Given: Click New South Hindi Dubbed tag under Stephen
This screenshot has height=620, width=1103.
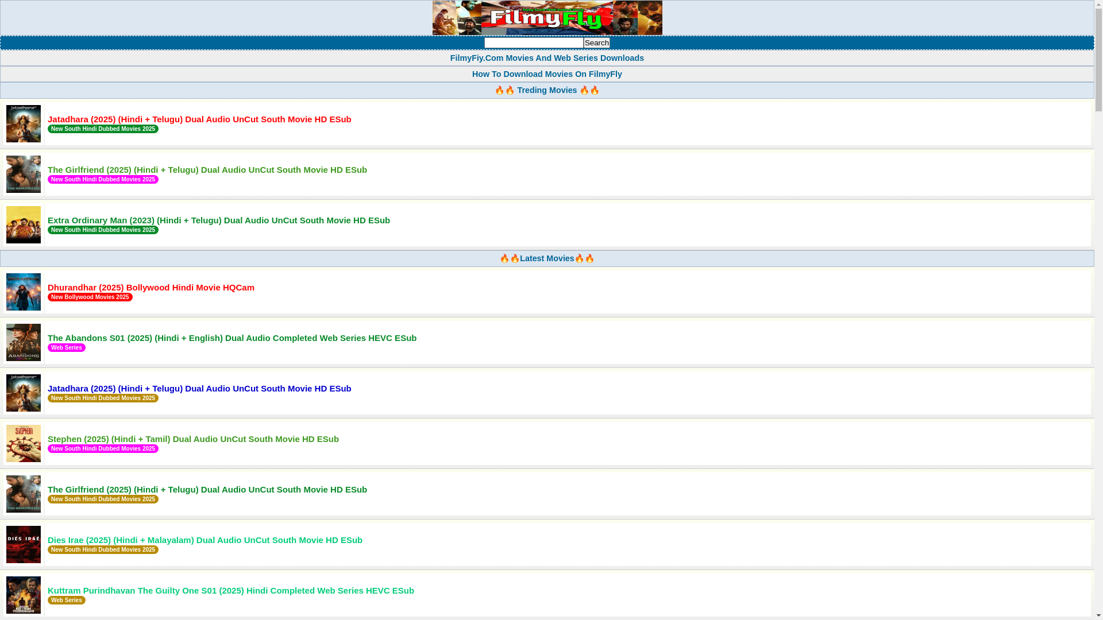Looking at the screenshot, I should pos(103,449).
